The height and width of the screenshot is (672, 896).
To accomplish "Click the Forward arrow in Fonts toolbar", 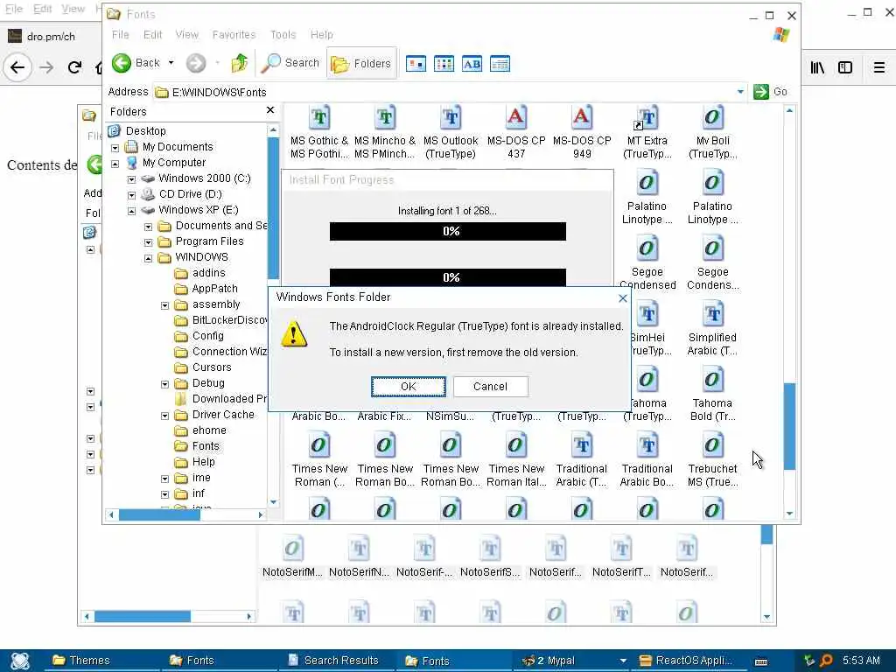I will 196,63.
